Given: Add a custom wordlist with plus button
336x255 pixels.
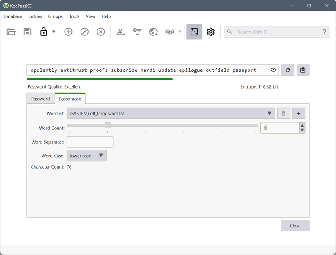Looking at the screenshot, I should (298, 113).
